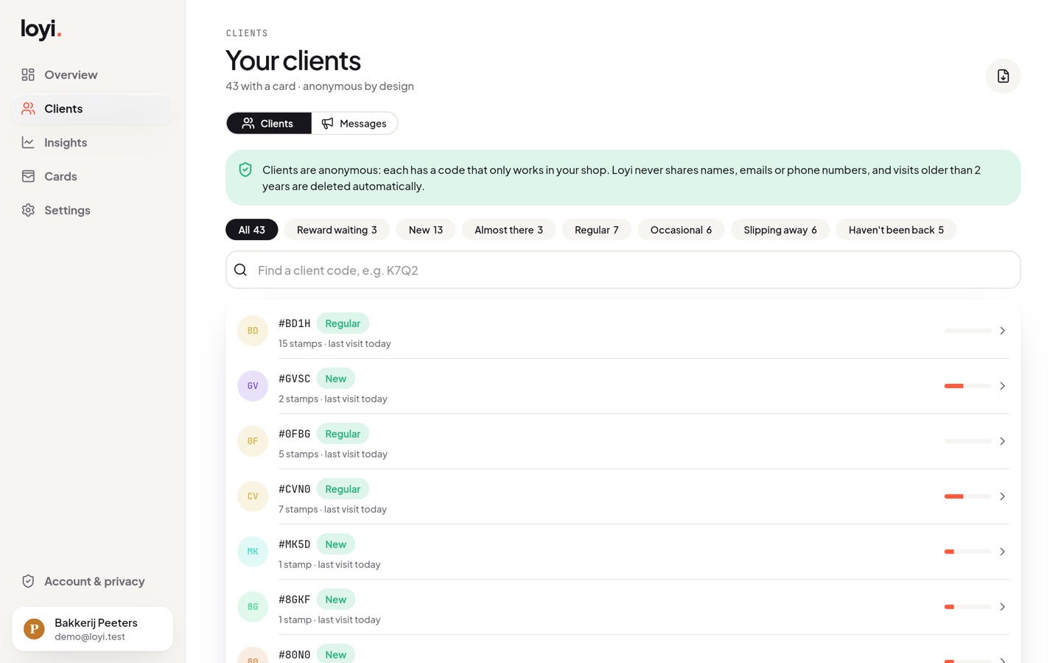This screenshot has height=663, width=1061.
Task: Go to Settings in the sidebar
Action: [x=92, y=210]
